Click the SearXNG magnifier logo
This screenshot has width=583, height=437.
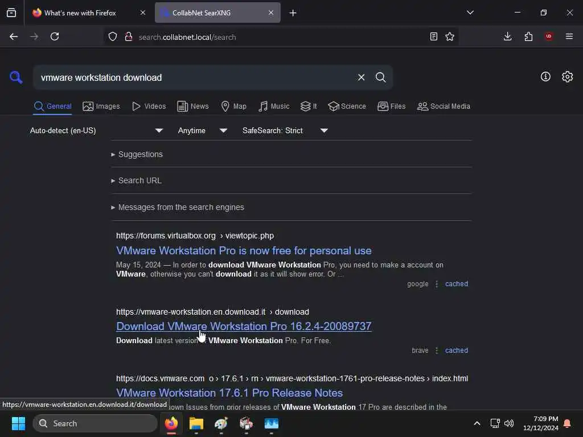click(16, 77)
